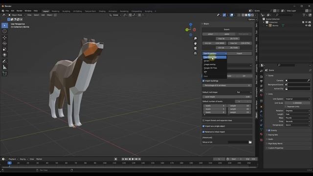Select the Select Box tool
Image resolution: width=313 pixels, height=176 pixels.
point(4,25)
